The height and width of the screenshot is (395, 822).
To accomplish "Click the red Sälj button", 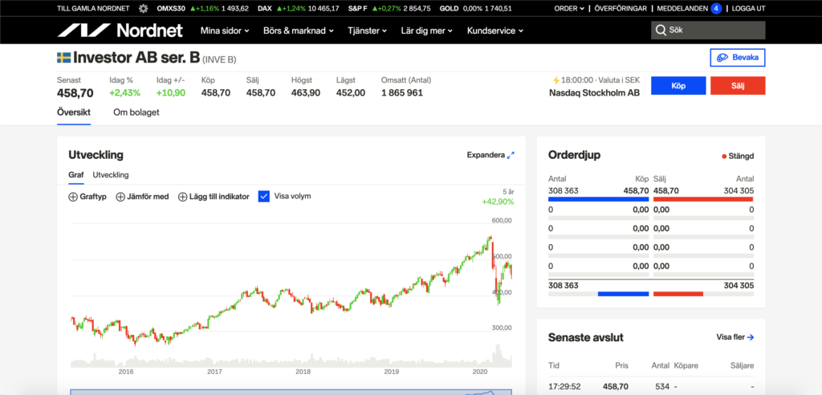I will click(738, 86).
